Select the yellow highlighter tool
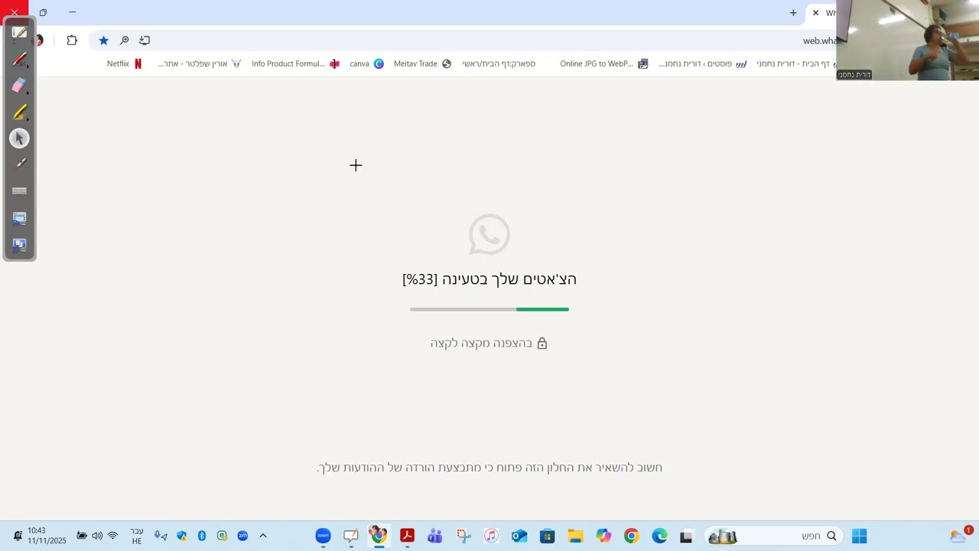The height and width of the screenshot is (551, 979). tap(19, 112)
